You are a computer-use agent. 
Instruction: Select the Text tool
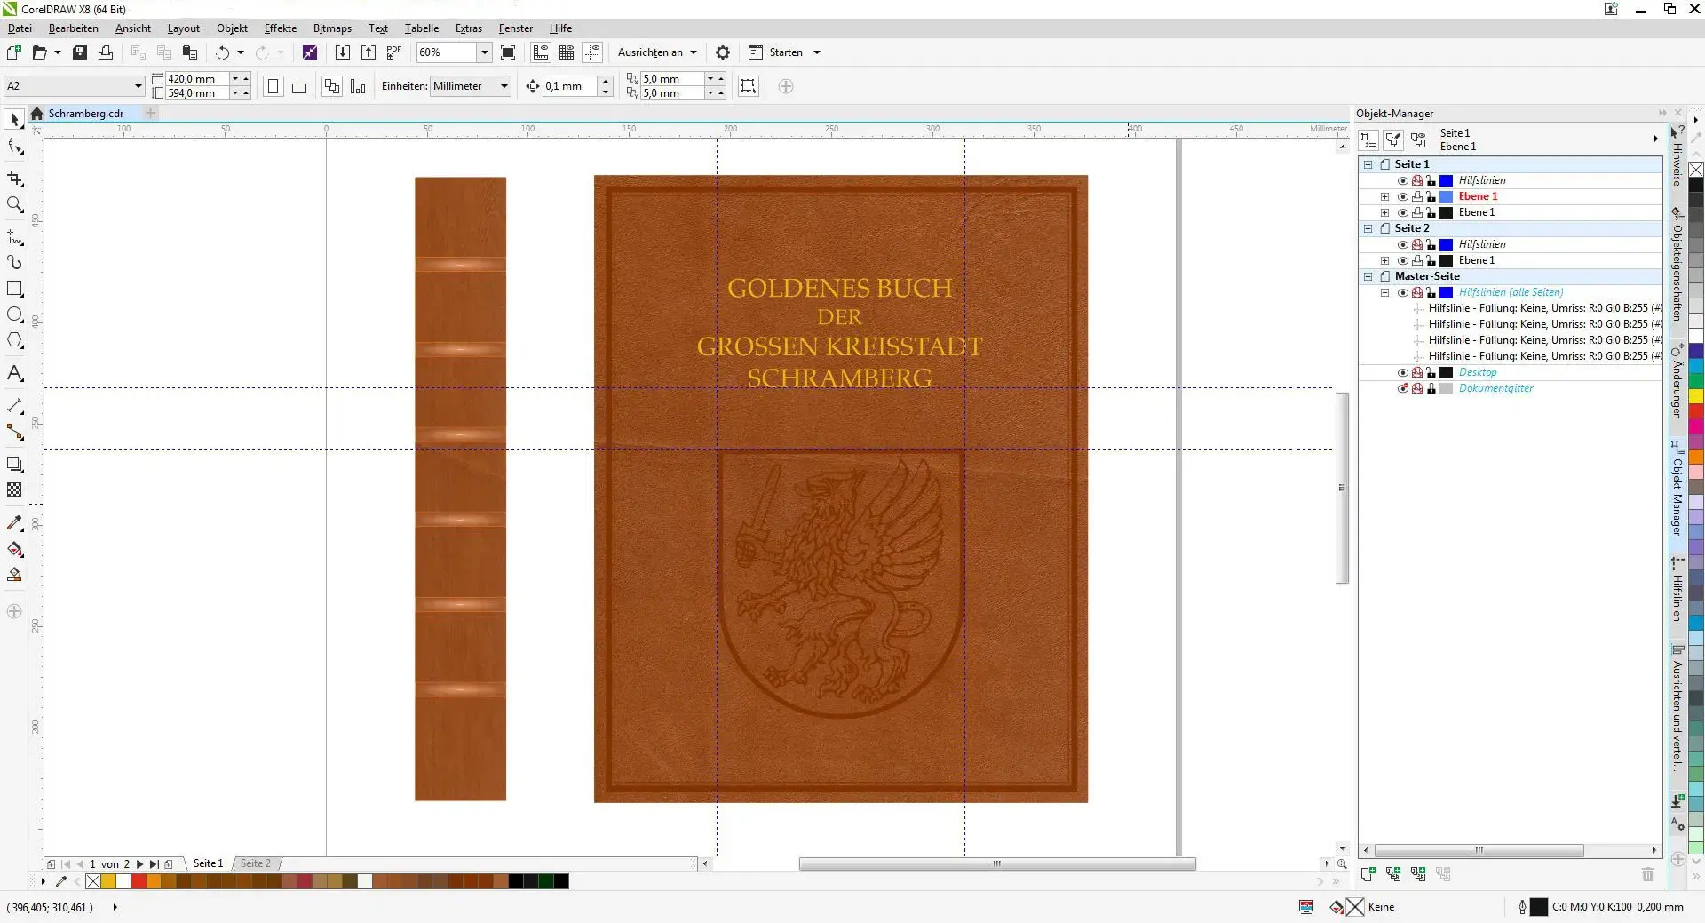tap(14, 373)
